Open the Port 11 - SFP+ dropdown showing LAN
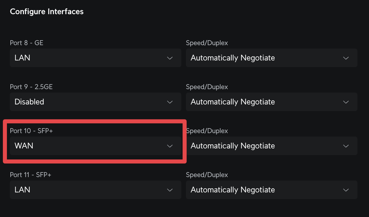Screen dimensions: 369x217 [87, 190]
